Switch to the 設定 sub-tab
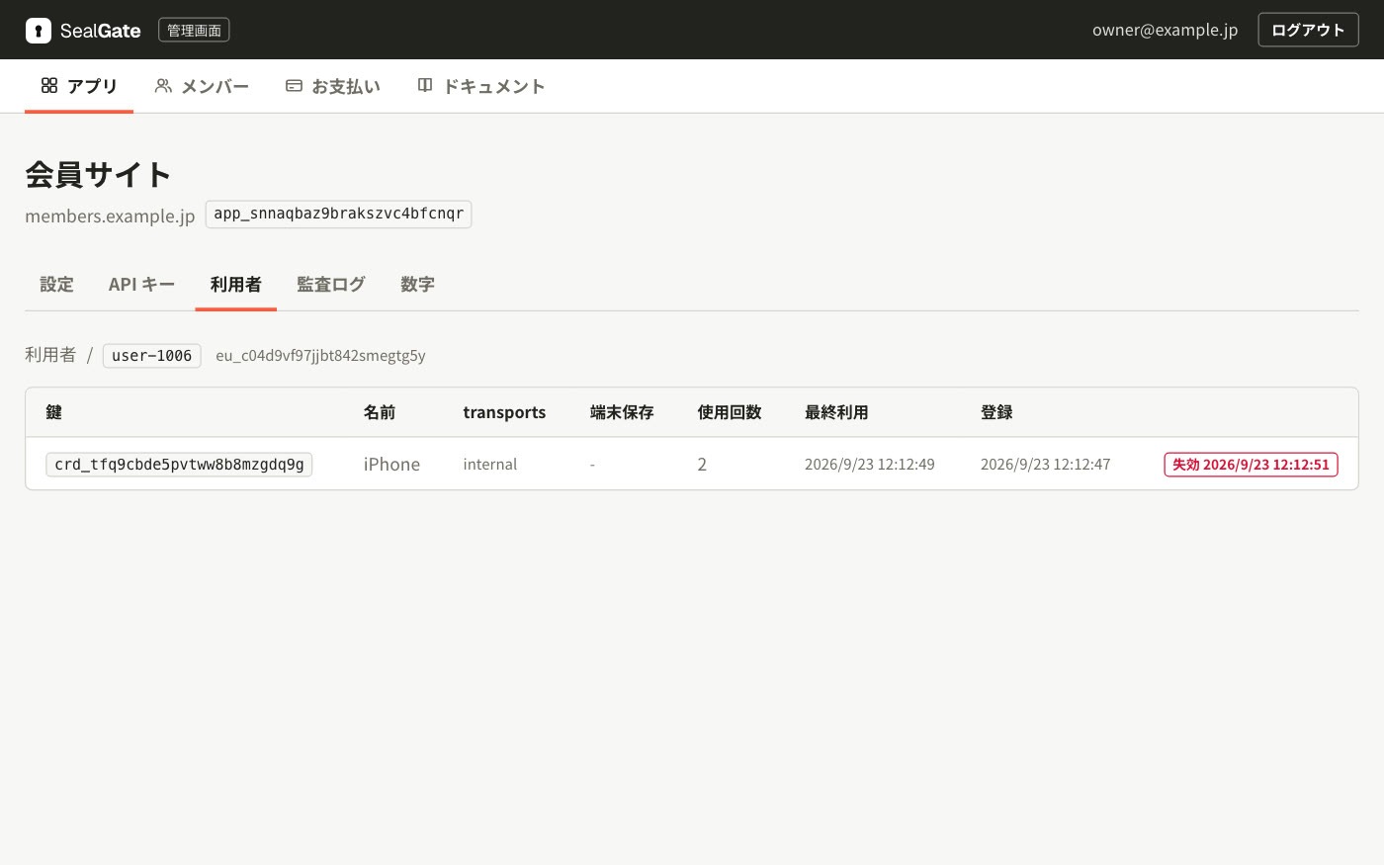 tap(56, 285)
